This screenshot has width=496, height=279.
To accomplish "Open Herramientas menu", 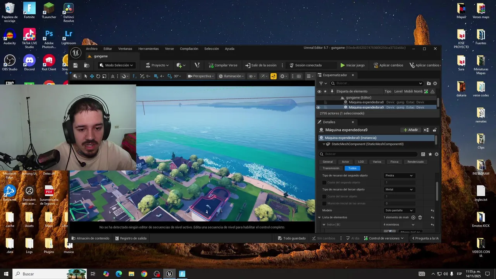I will (148, 49).
